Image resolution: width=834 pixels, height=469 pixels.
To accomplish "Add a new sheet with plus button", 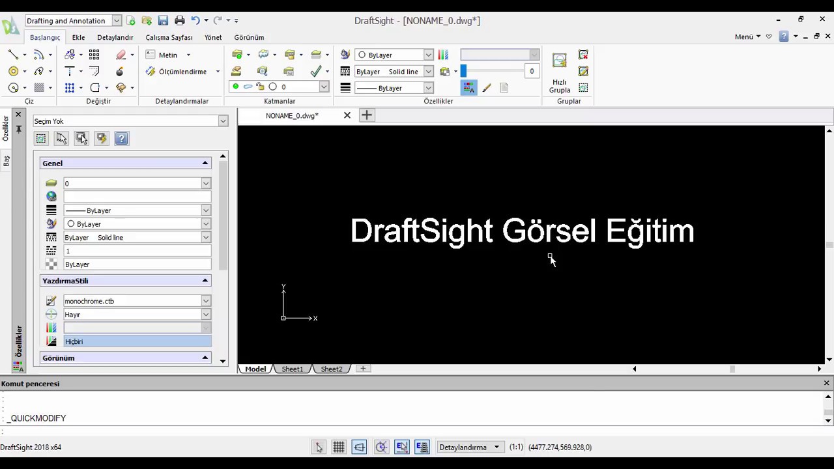I will (363, 369).
